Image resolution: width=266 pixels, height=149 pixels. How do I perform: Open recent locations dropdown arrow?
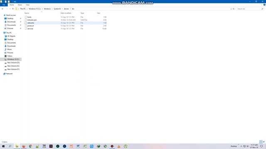10,9
